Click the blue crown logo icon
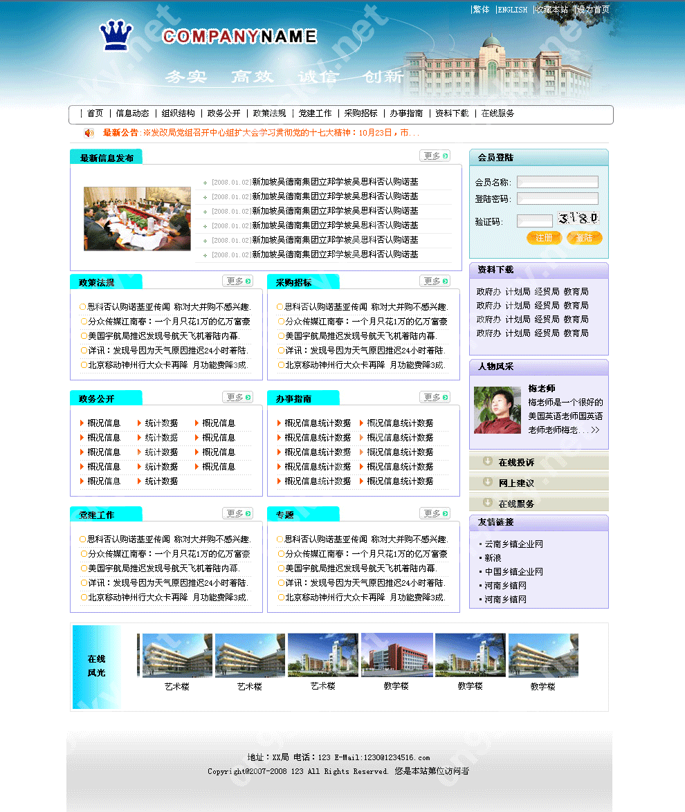 [x=116, y=35]
